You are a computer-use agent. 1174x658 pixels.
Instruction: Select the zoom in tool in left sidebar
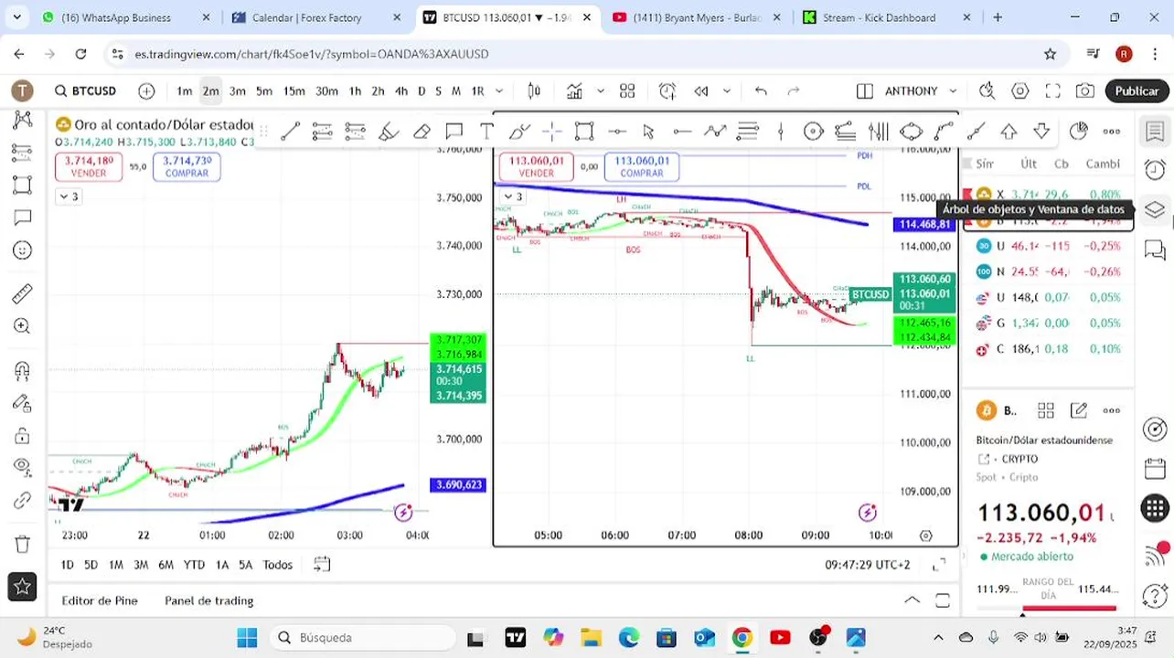[23, 326]
